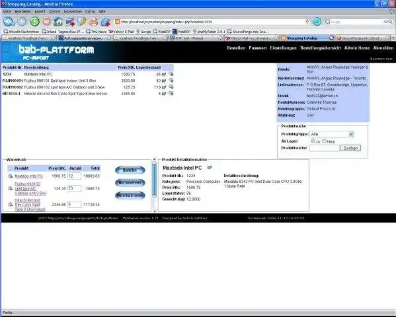
Task: Click Bestellen in top navigation
Action: tap(236, 48)
